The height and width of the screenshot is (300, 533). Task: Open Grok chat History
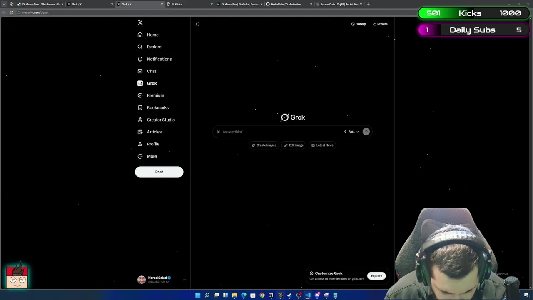tap(359, 24)
